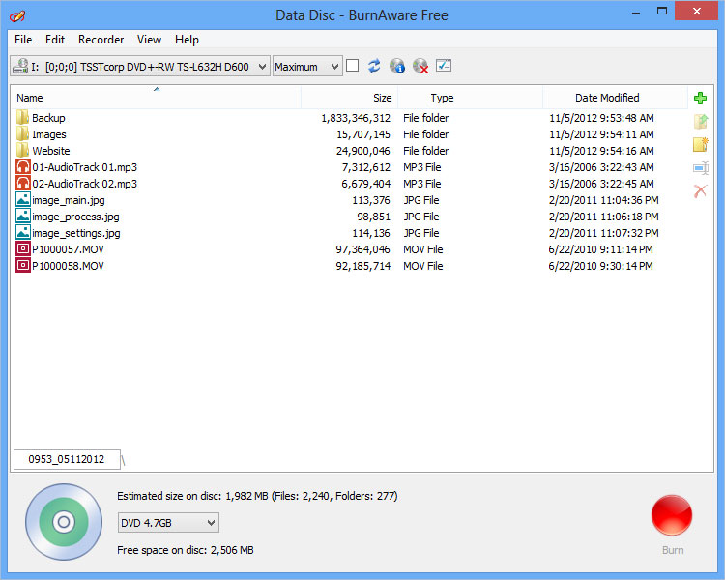Screen dimensions: 725x580
Task: Toggle the checkbox next to Maximum speed
Action: (353, 66)
